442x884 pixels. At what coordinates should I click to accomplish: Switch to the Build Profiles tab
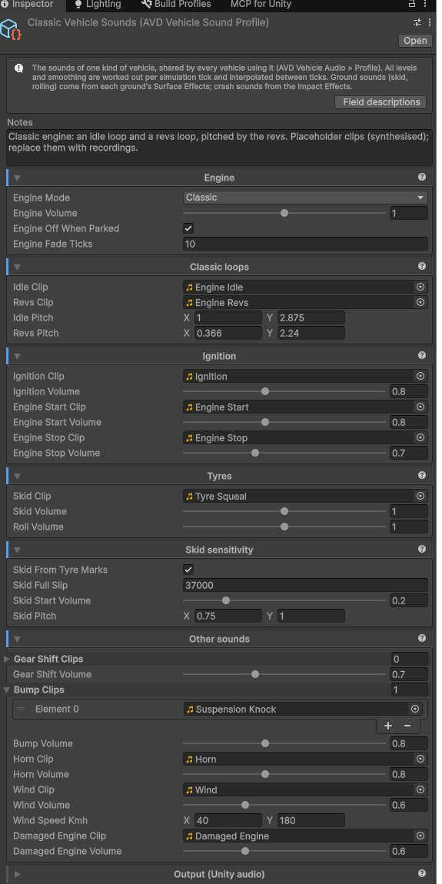[177, 5]
